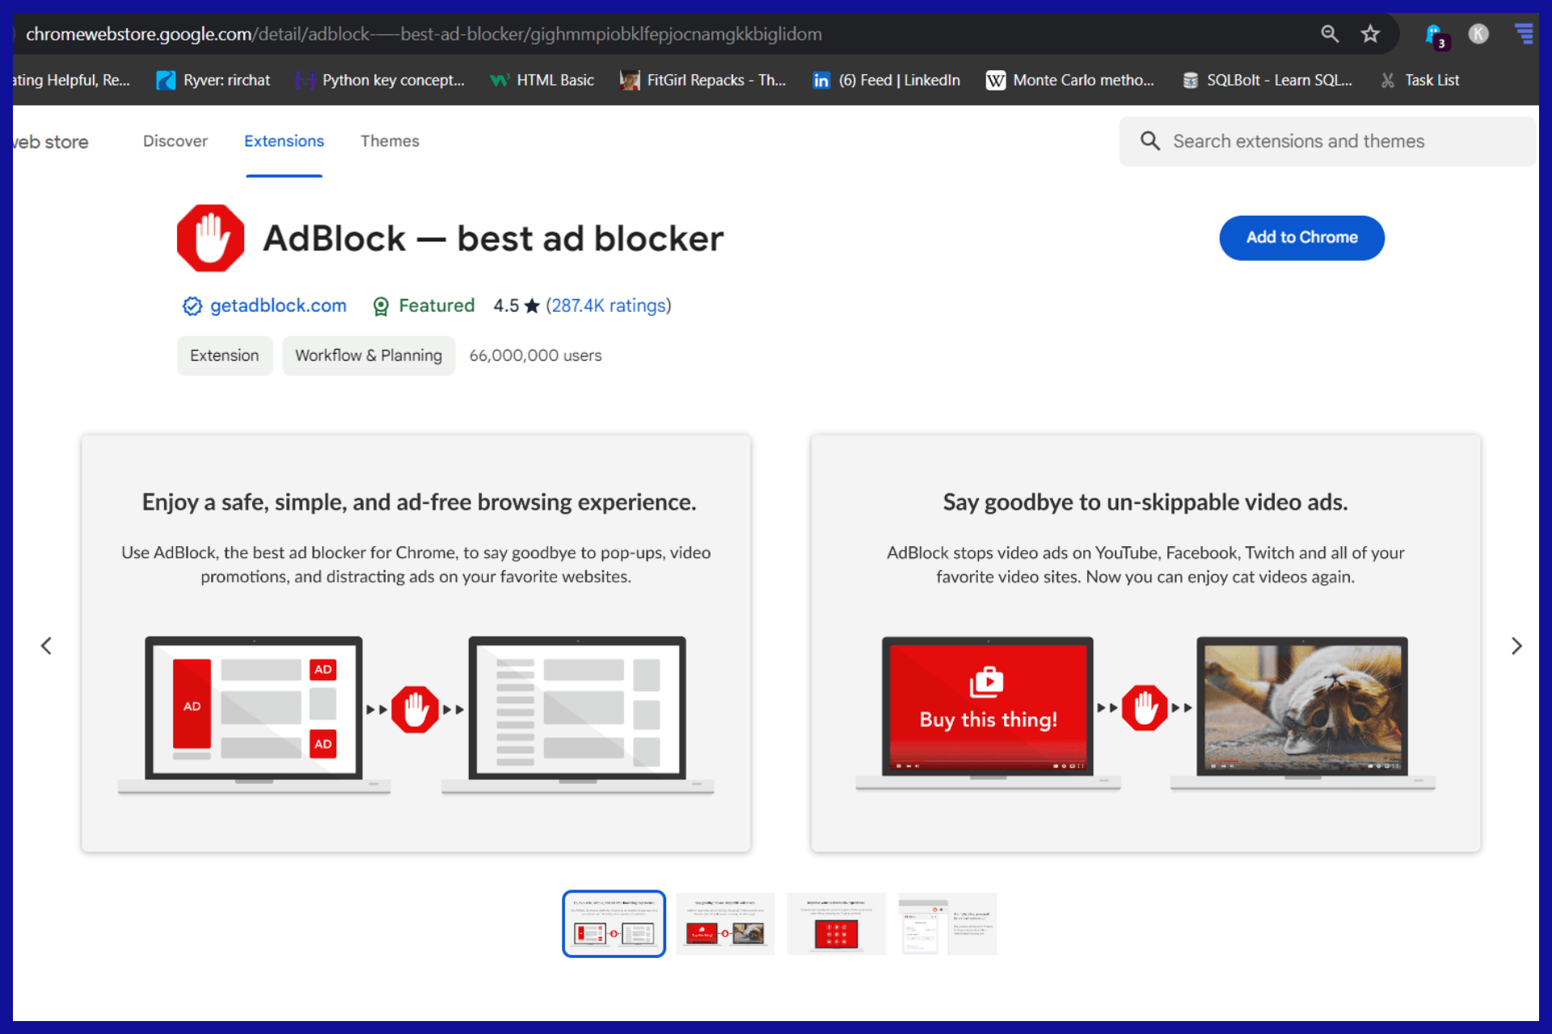Open the LinkedIn Feed bookmark
The height and width of the screenshot is (1034, 1552).
887,80
